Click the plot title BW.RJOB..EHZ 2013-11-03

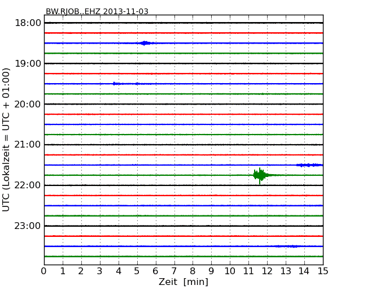pos(97,11)
